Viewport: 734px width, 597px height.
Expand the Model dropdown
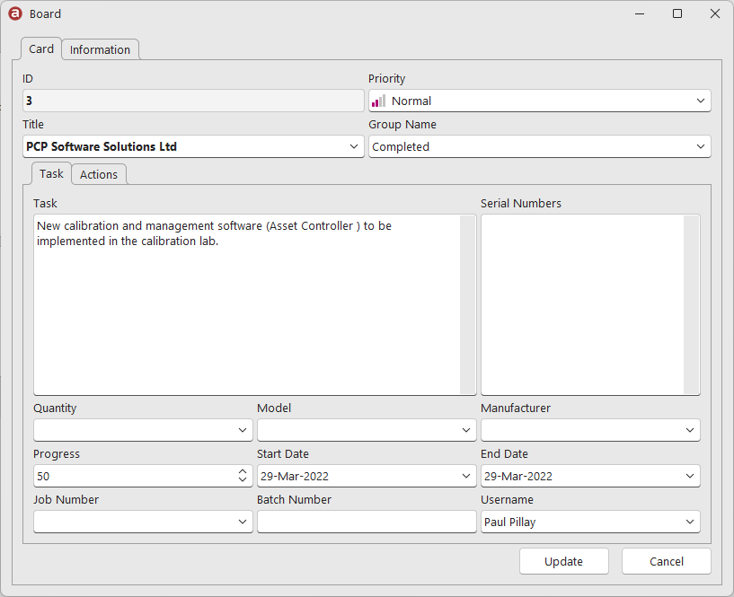(x=465, y=430)
